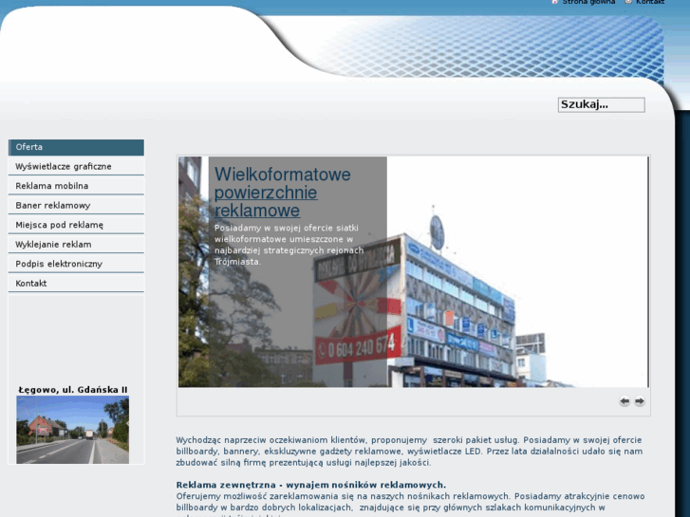
Task: Click paragraph starting Oferujemy możliwość zareklamowania
Action: (410, 505)
